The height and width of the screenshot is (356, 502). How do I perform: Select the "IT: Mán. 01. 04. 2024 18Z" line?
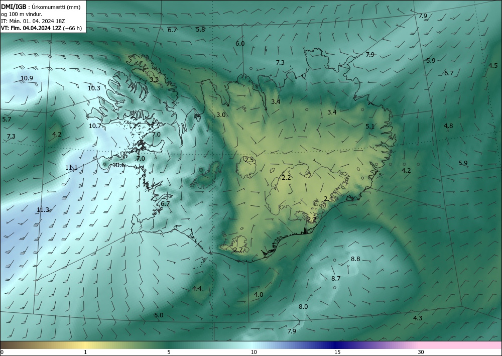click(33, 21)
